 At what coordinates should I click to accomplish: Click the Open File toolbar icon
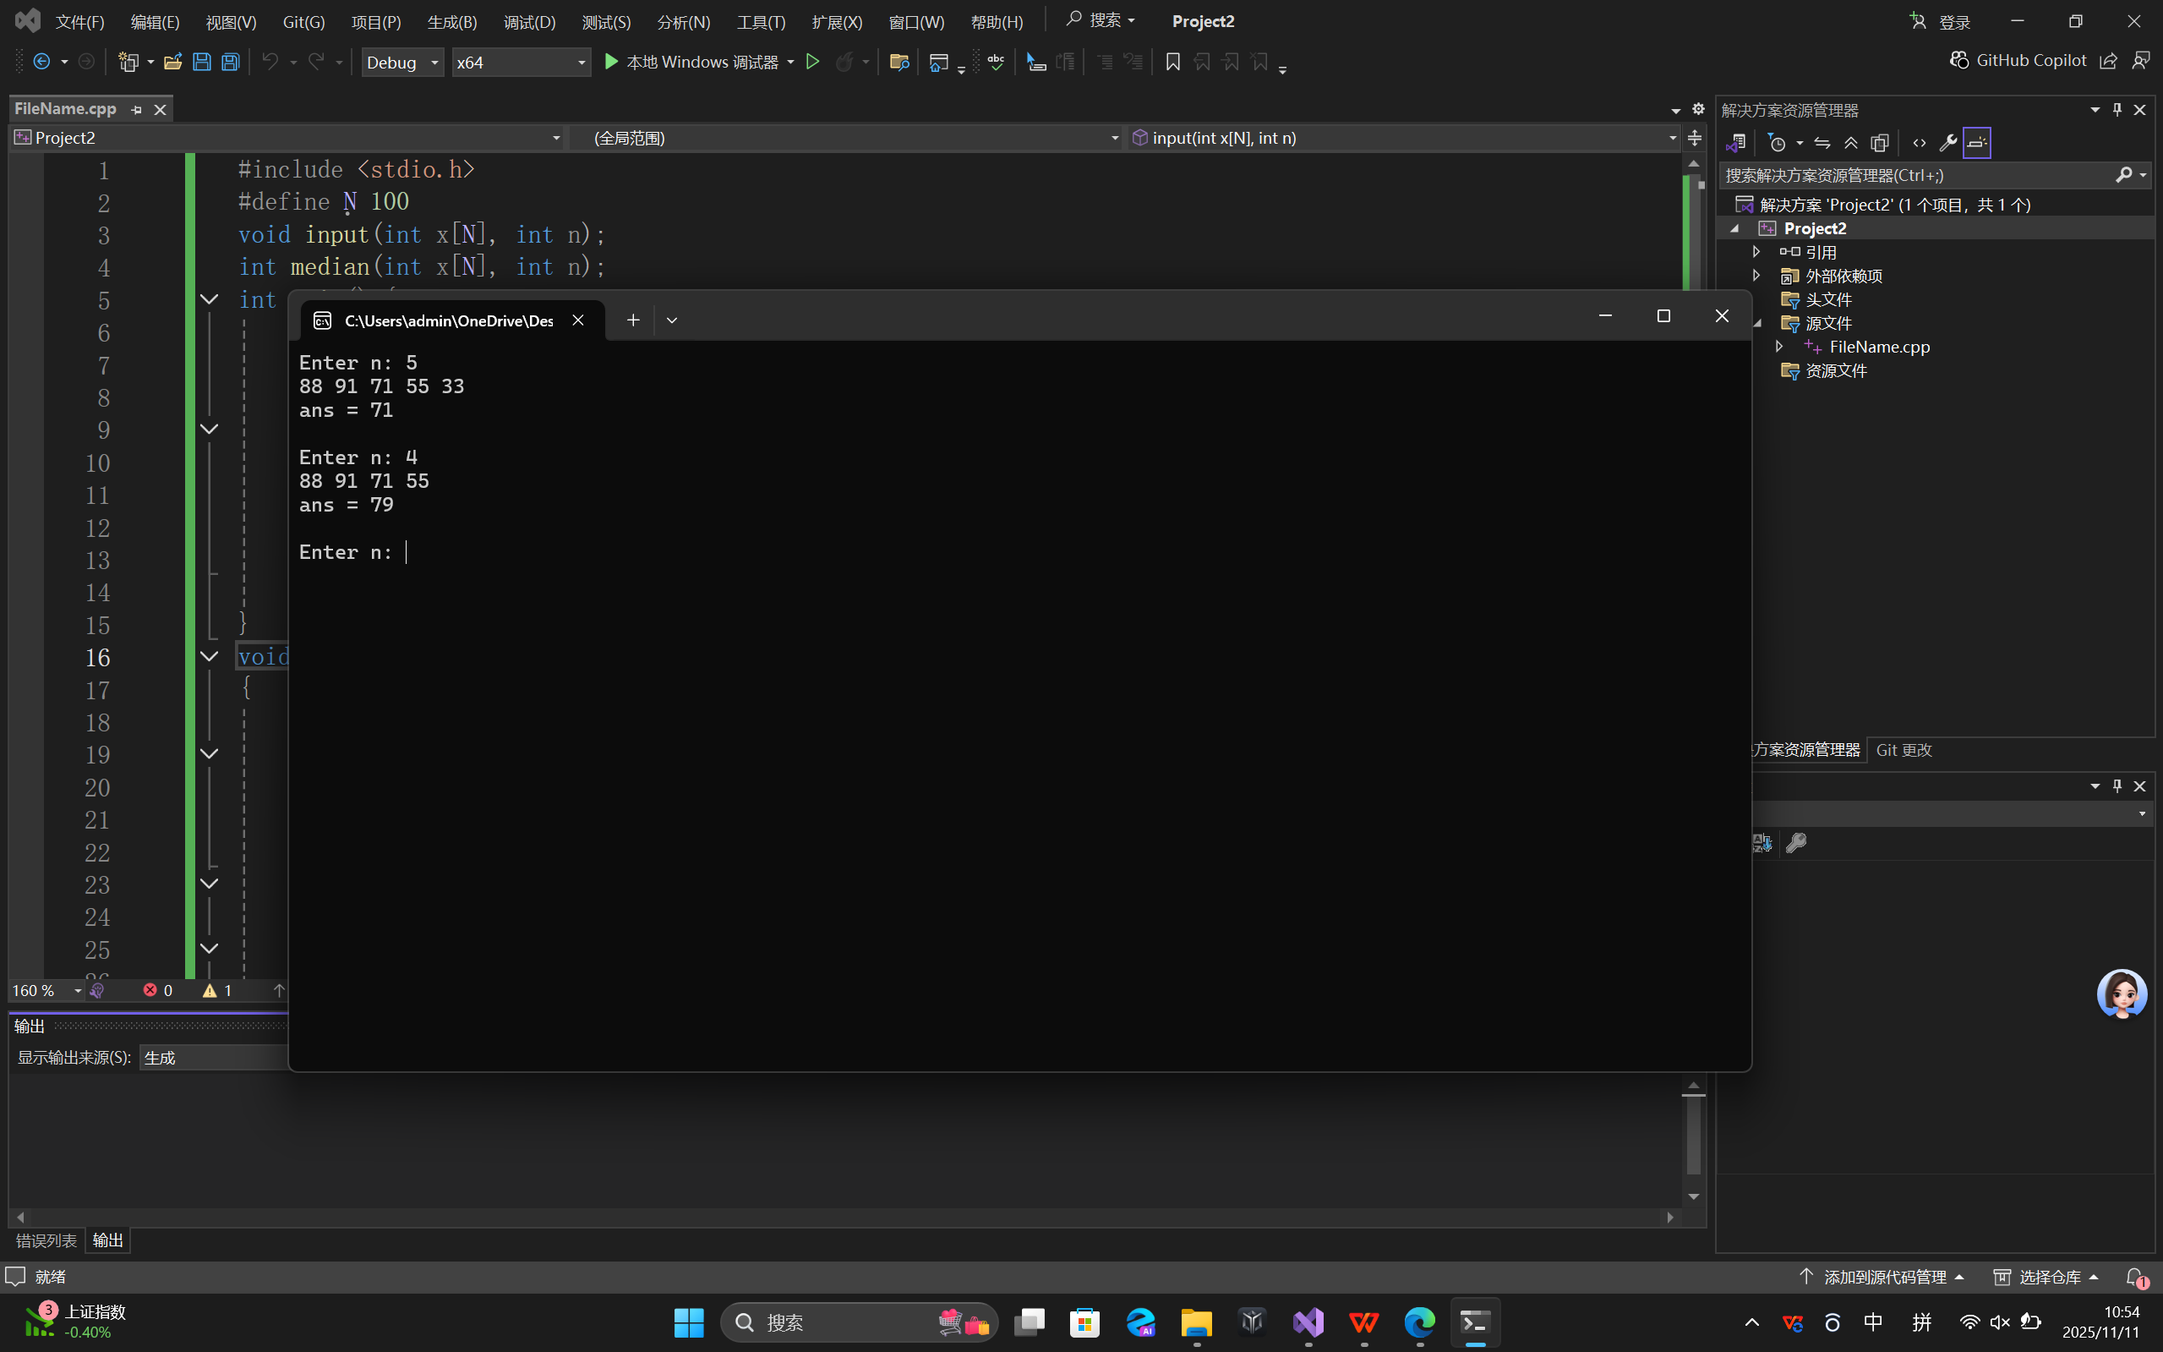tap(172, 62)
